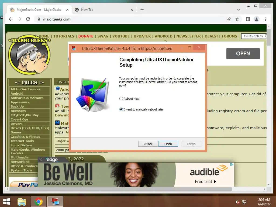Click the page vertical scrollbar thumb
Image resolution: width=276 pixels, height=207 pixels.
(269, 37)
